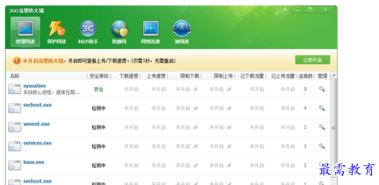Edit upload limit for services.exe
379x185 pixels.
pos(229,146)
